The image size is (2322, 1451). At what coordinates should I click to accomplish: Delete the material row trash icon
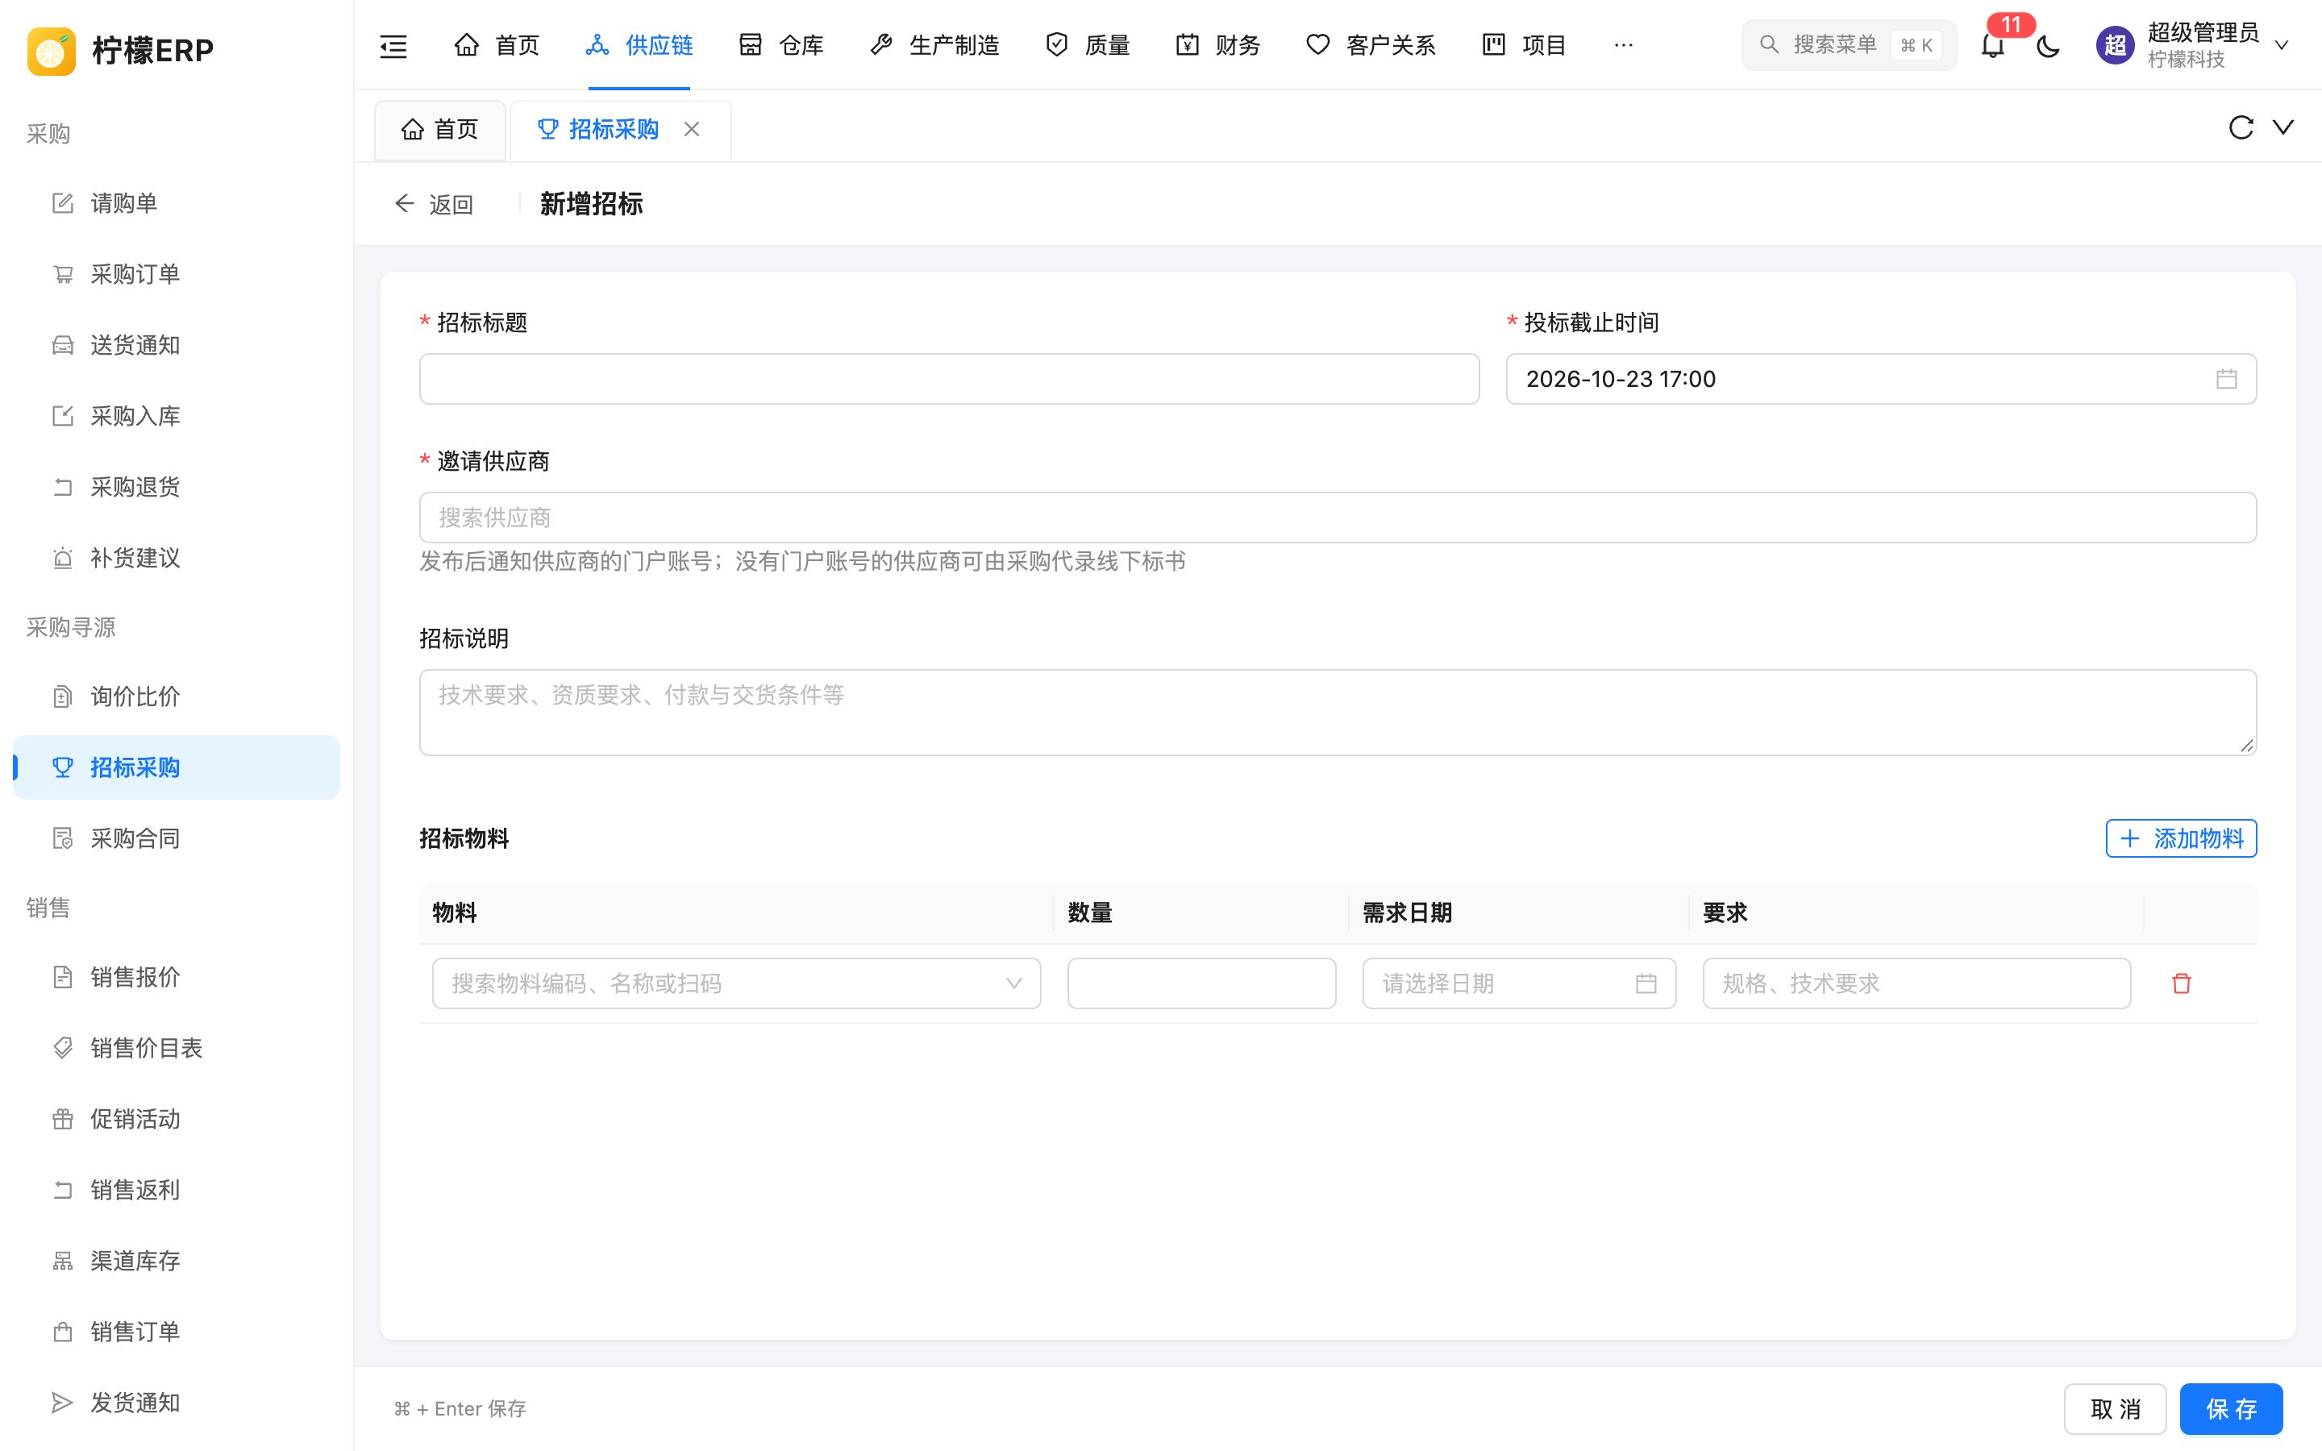click(2181, 983)
